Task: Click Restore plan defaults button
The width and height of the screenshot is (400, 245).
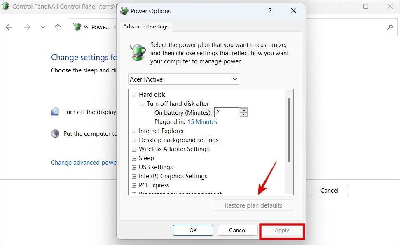Action: click(x=253, y=205)
